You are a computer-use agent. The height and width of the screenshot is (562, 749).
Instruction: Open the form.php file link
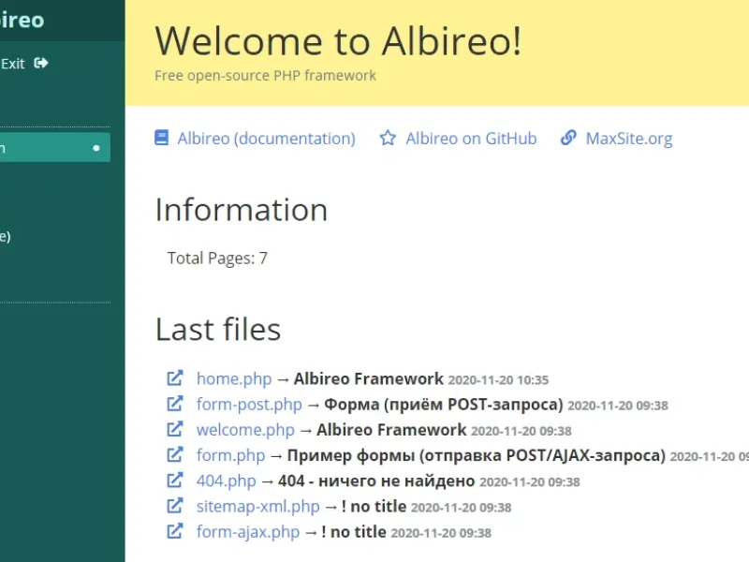(229, 455)
